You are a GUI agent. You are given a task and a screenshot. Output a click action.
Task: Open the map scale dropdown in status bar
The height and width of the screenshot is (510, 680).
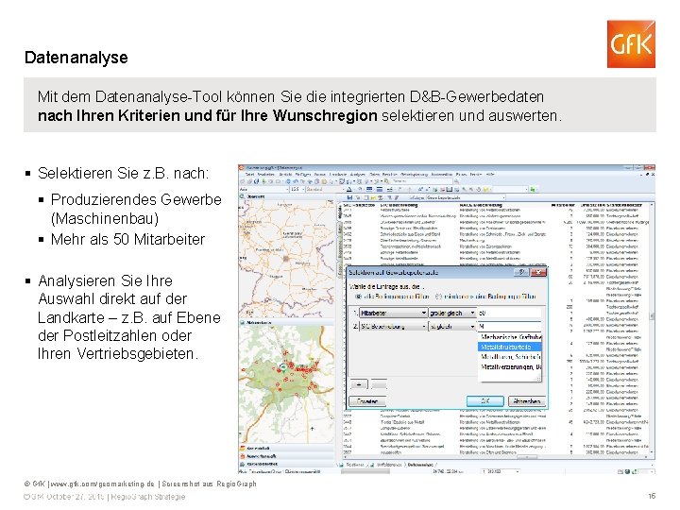(x=501, y=471)
